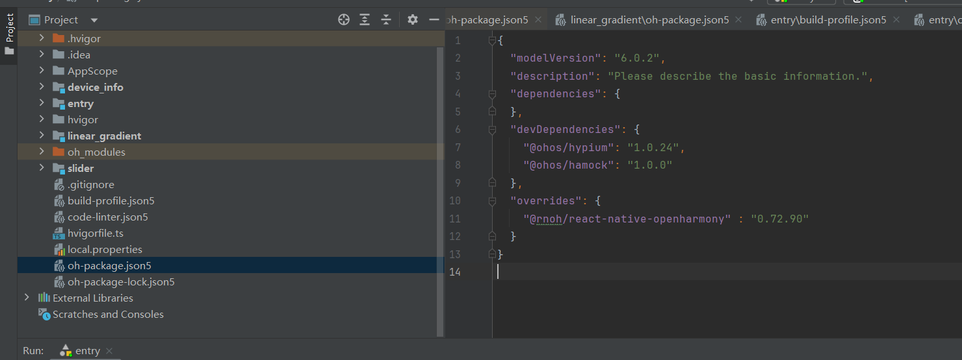Select build-profile.json5 in project tree
The height and width of the screenshot is (360, 962).
point(111,200)
